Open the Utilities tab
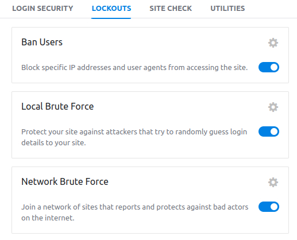The height and width of the screenshot is (240, 297). coord(227,9)
